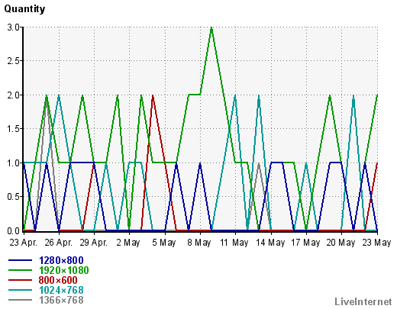The height and width of the screenshot is (309, 397).
Task: Click the 23 May x-axis date label
Action: click(376, 243)
